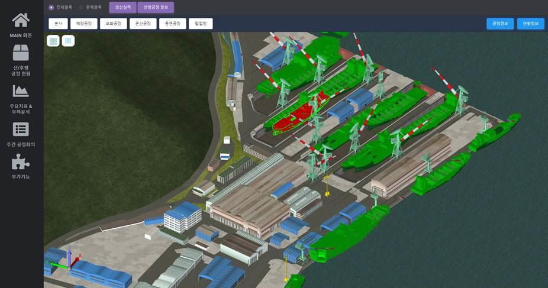
Task: Select the 전체블록 radio button
Action: coord(51,8)
